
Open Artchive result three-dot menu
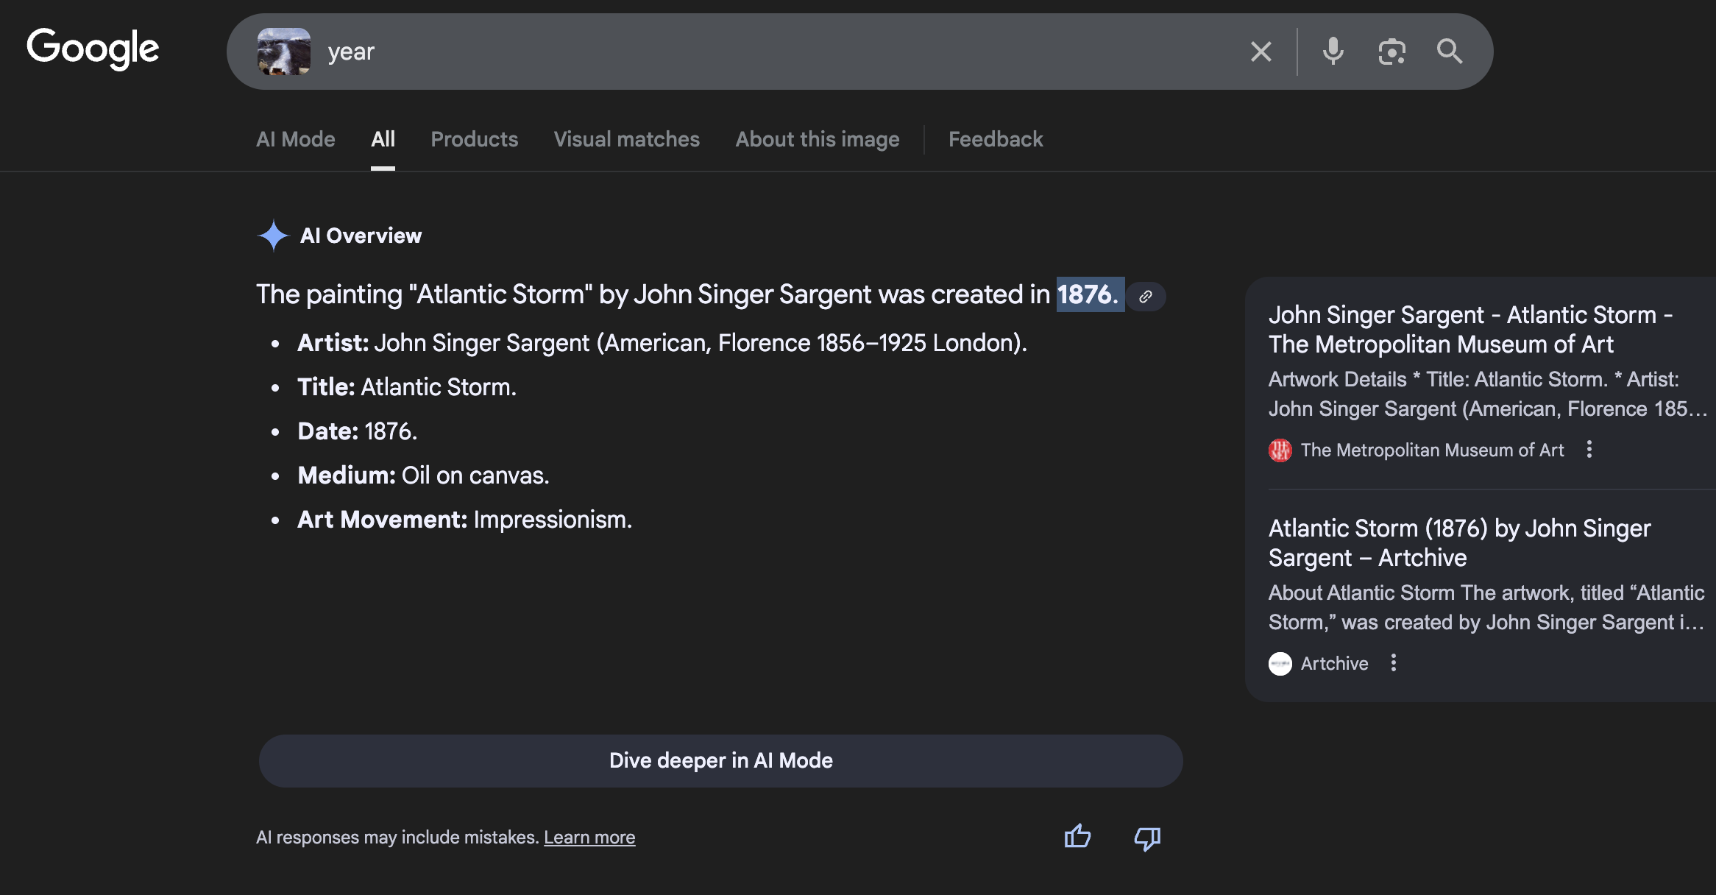pos(1393,663)
